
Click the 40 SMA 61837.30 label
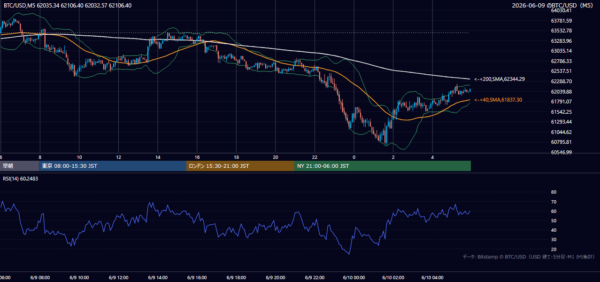[498, 100]
